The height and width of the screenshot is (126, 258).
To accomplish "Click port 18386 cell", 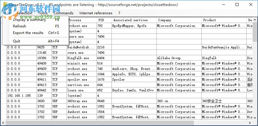I will (x=44, y=58).
